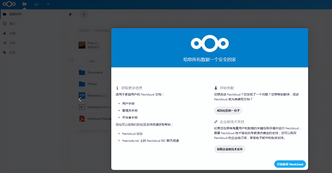Open the Files app from the top bar

pos(24,4)
